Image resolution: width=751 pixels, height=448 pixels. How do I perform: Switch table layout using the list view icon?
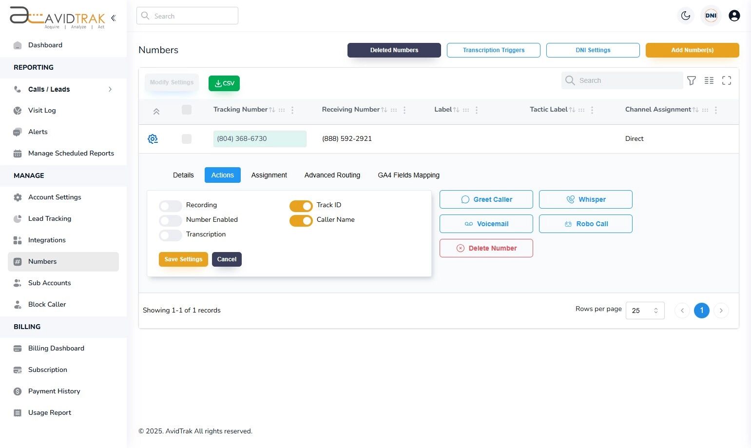click(x=709, y=80)
